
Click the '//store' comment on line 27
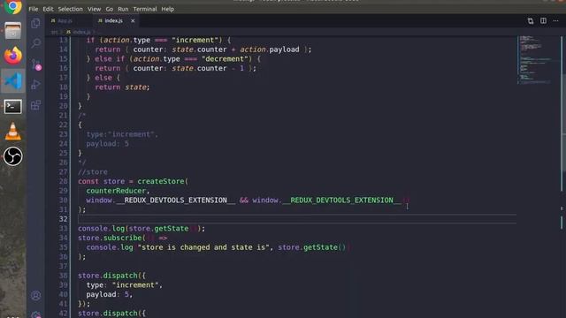tap(93, 172)
